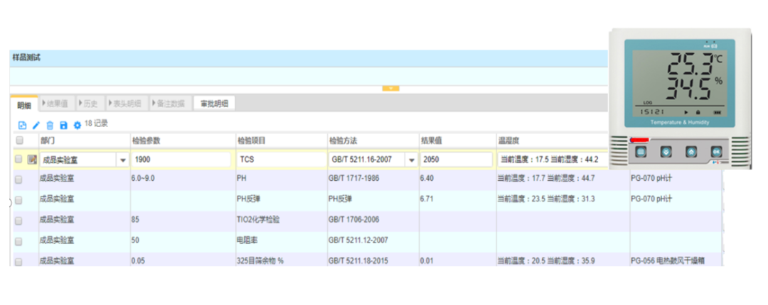Click the row edit icon beside TCS row
This screenshot has width=768, height=305.
point(31,160)
